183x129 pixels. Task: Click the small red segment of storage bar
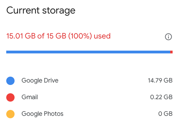coord(171,52)
